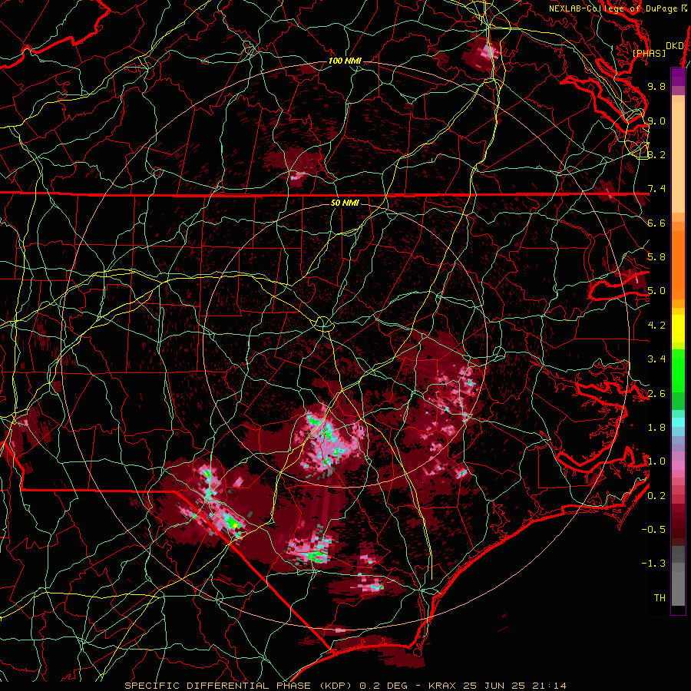Click the [PHAS] units label
The image size is (691, 691).
649,53
